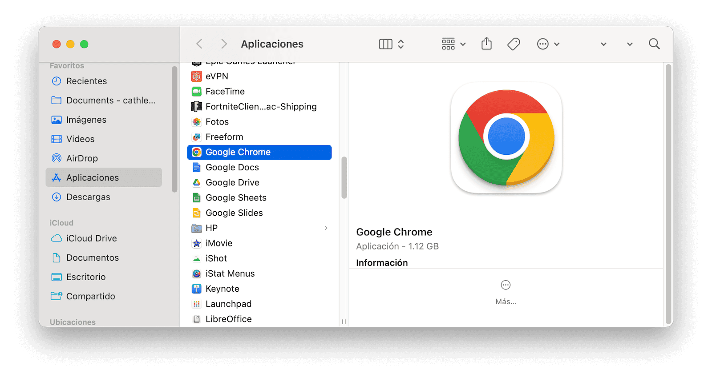712x378 pixels.
Task: Click the FortniteClient app icon
Action: pos(197,106)
